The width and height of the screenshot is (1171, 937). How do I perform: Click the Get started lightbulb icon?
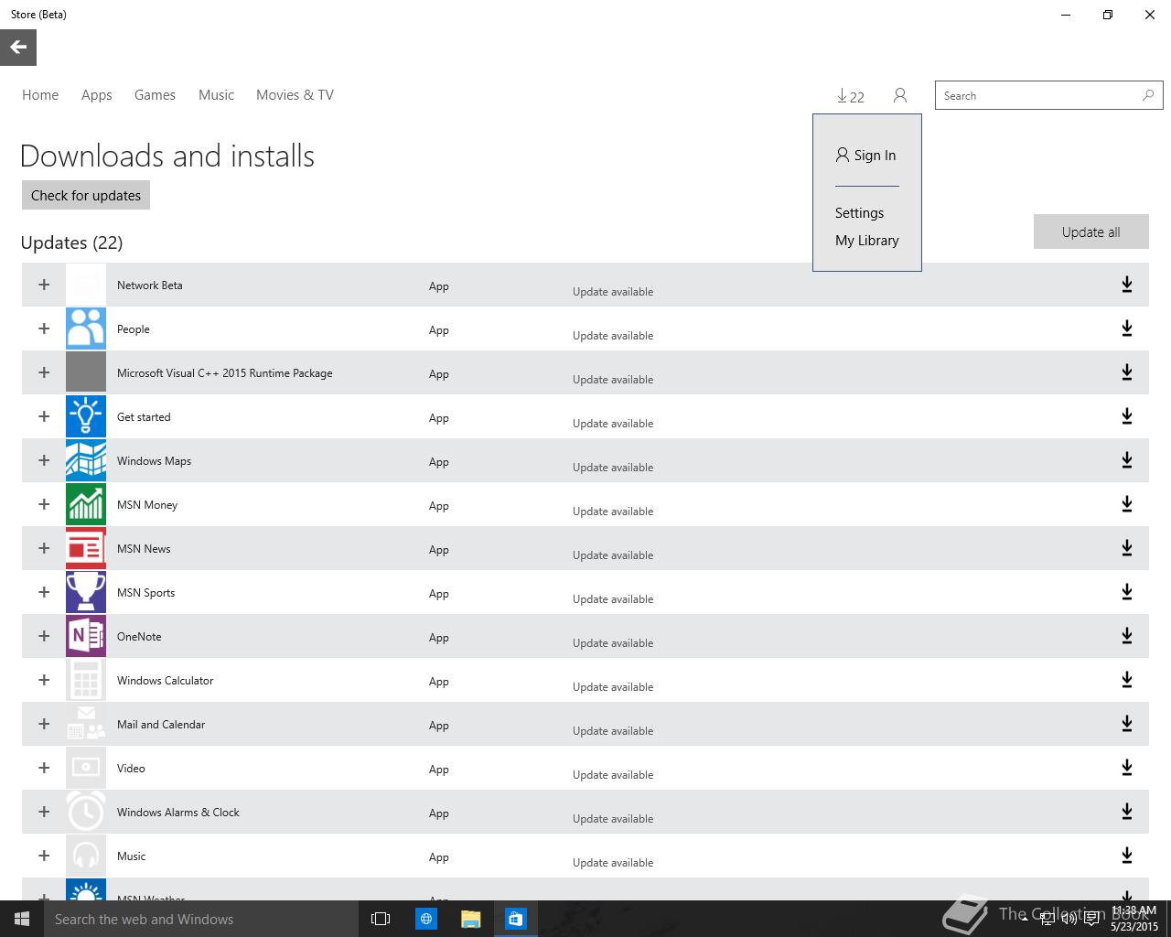click(x=86, y=416)
